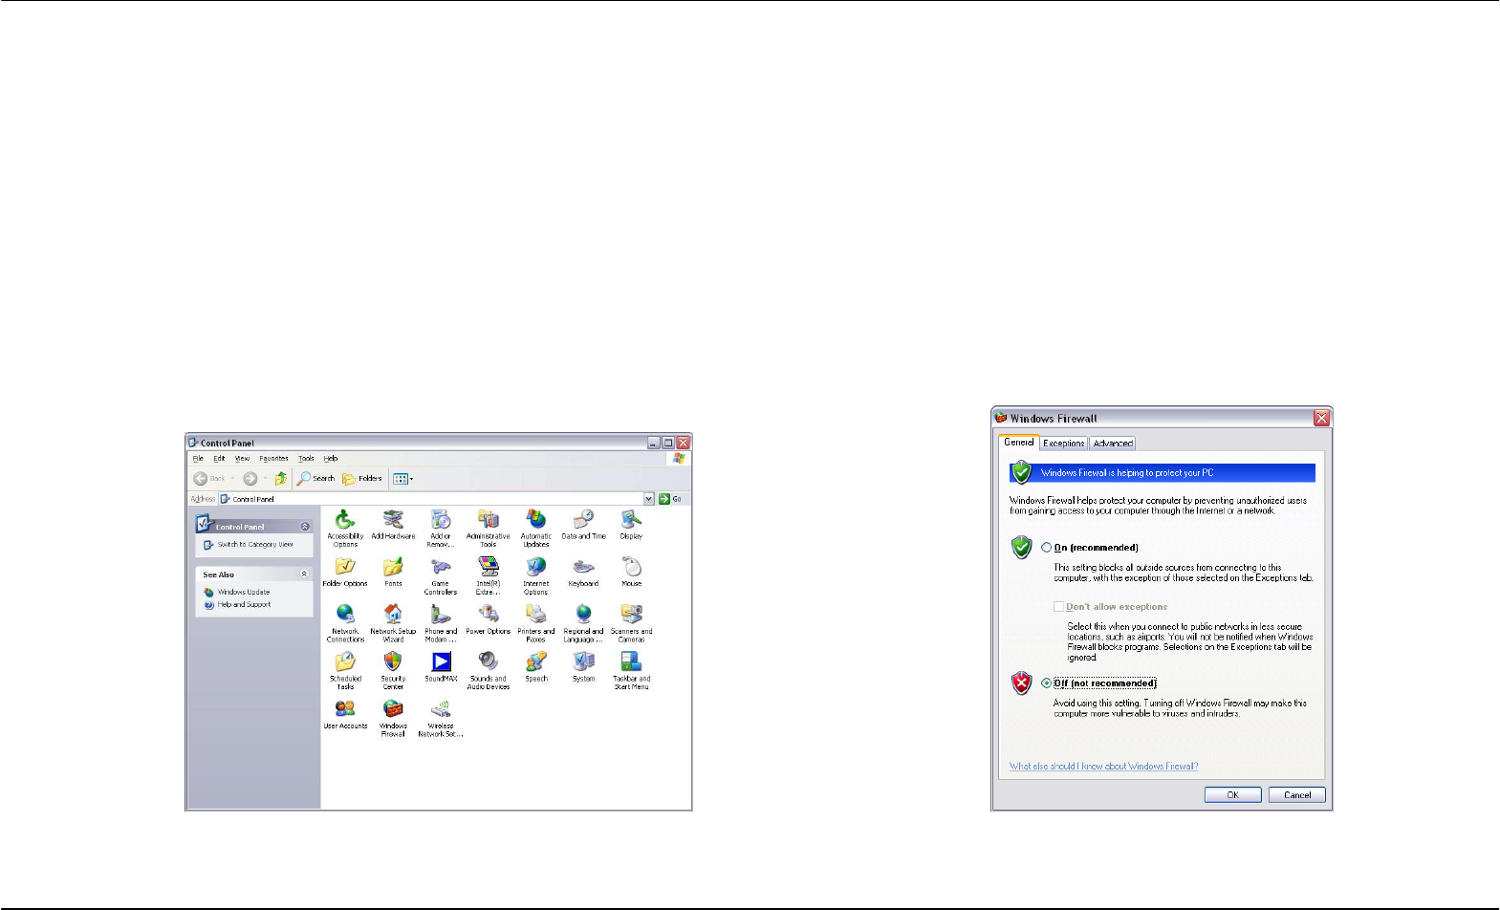Click Cancel in Windows Firewall dialog

[x=1297, y=795]
